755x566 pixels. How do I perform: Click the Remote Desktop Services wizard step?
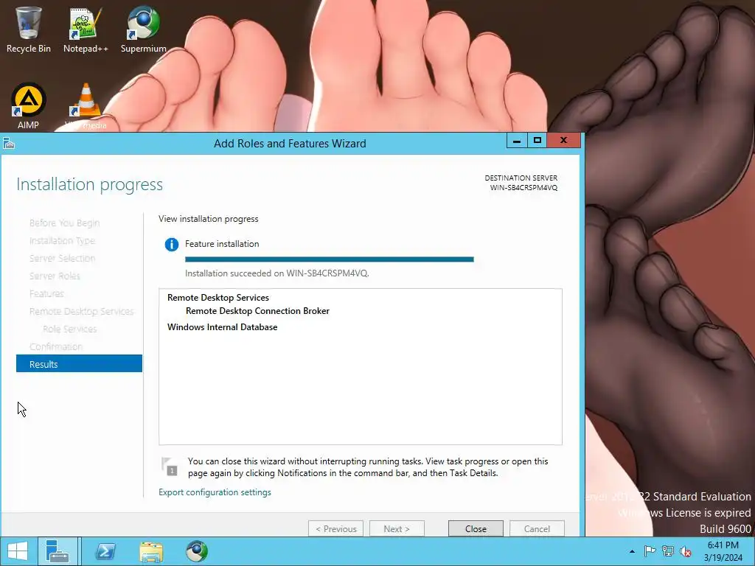point(81,312)
